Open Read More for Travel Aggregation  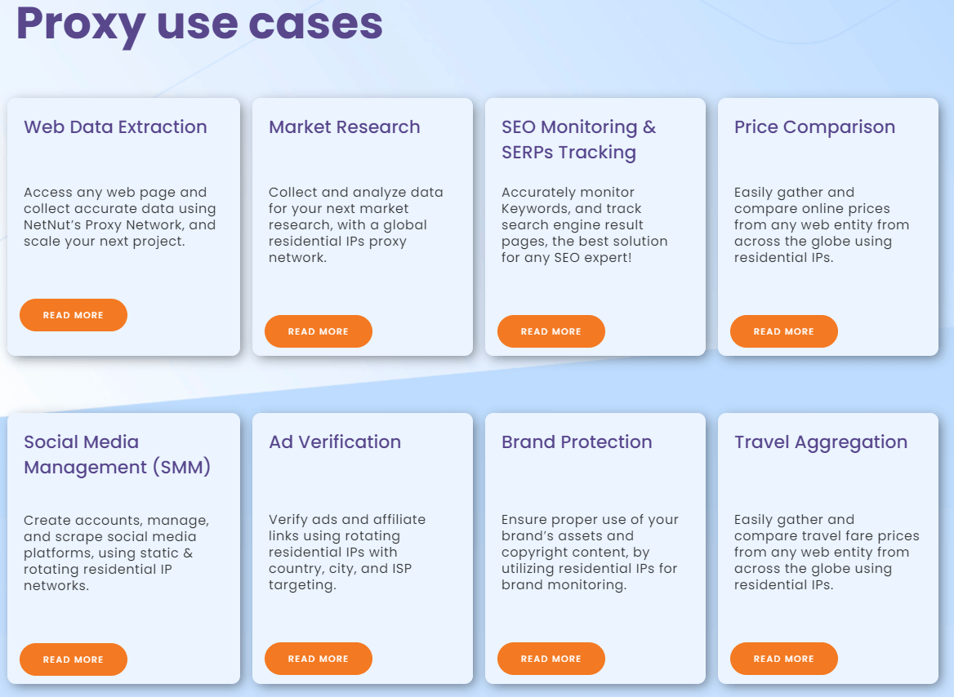click(x=784, y=659)
